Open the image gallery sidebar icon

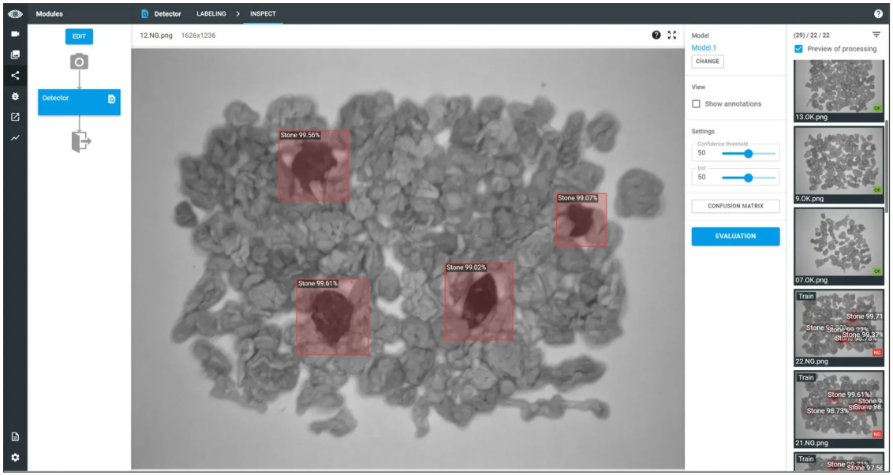(x=13, y=55)
